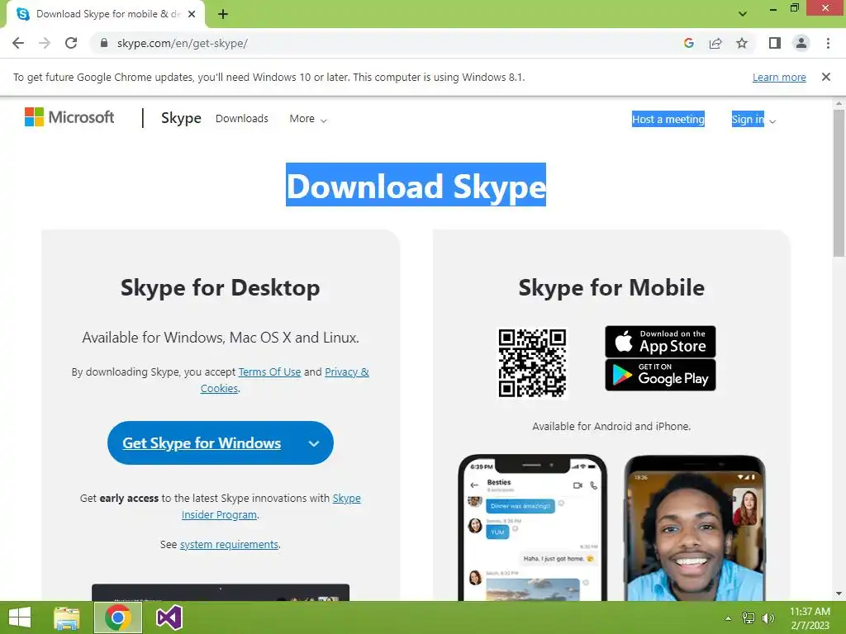The height and width of the screenshot is (634, 846).
Task: Click the Skype for Mobile heading
Action: (x=611, y=287)
